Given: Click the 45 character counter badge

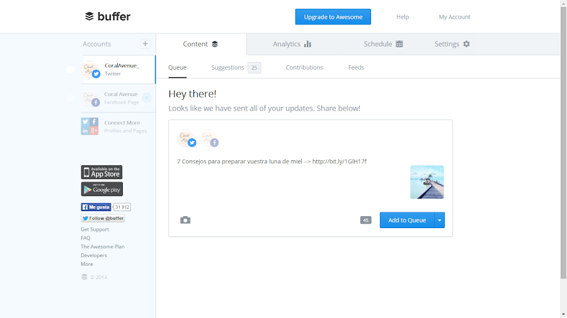Looking at the screenshot, I should pos(365,220).
